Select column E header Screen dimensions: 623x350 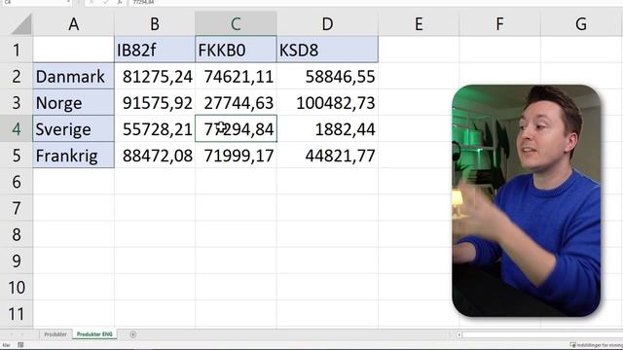(x=419, y=24)
